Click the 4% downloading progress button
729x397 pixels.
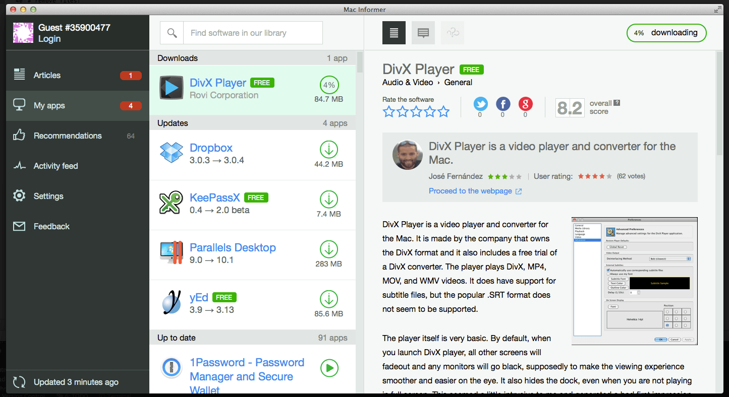pyautogui.click(x=666, y=33)
